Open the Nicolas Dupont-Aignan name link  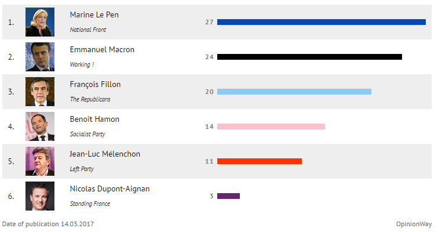coord(109,189)
